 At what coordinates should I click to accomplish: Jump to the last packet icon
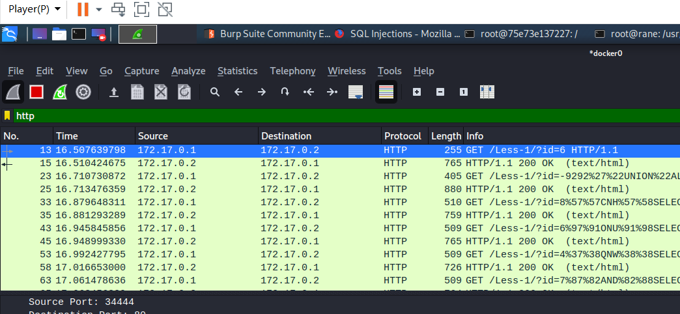332,92
